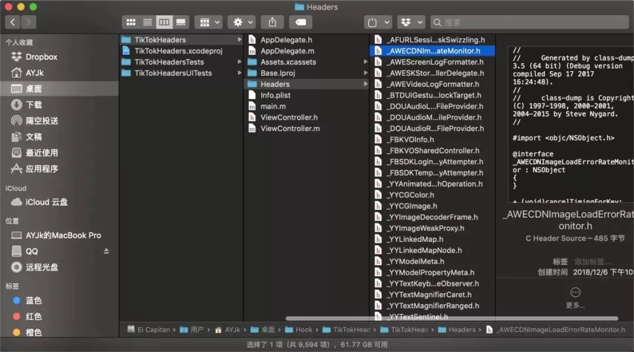
Task: Go back with the left arrow button
Action: tap(13, 22)
